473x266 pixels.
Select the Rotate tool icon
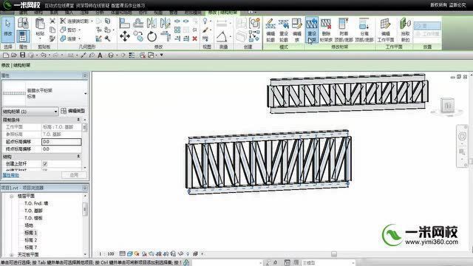tap(152, 37)
